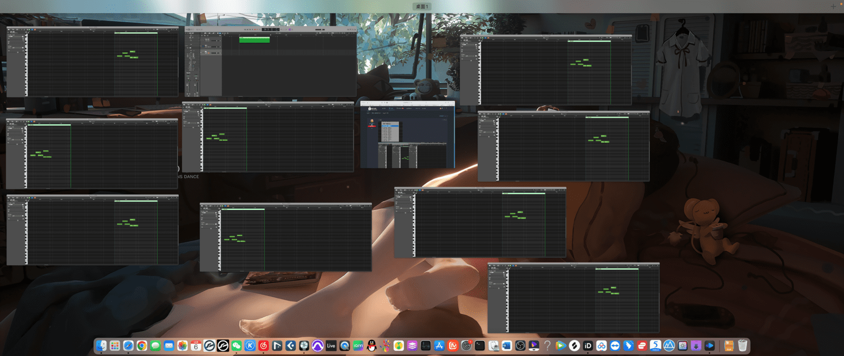Screen dimensions: 844x356
Task: Launch Ableton Live from the Dock
Action: [x=331, y=345]
